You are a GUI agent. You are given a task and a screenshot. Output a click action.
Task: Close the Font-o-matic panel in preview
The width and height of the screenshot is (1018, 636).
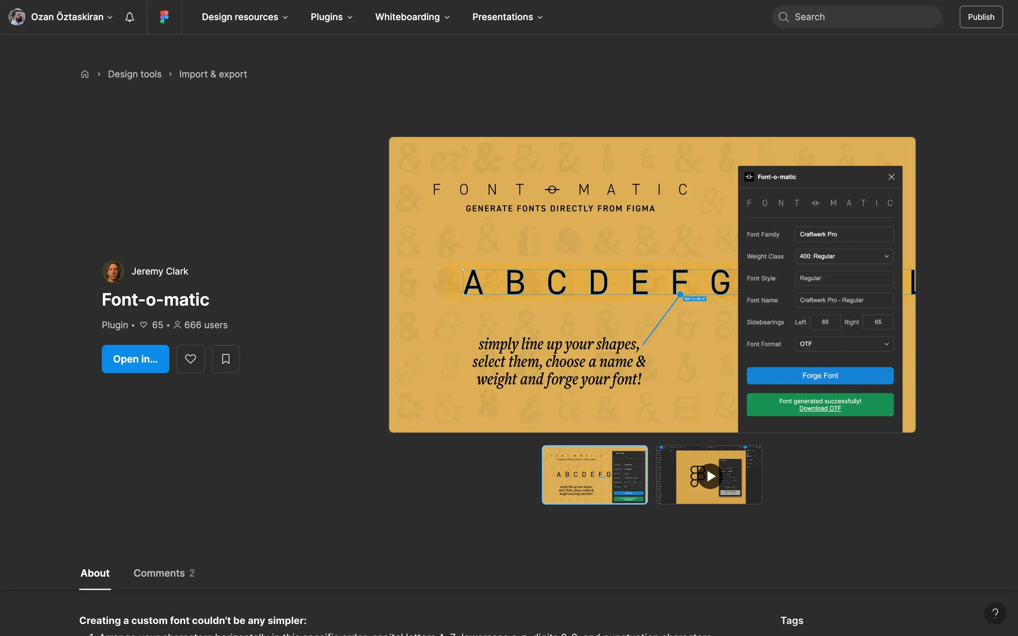[x=891, y=177]
